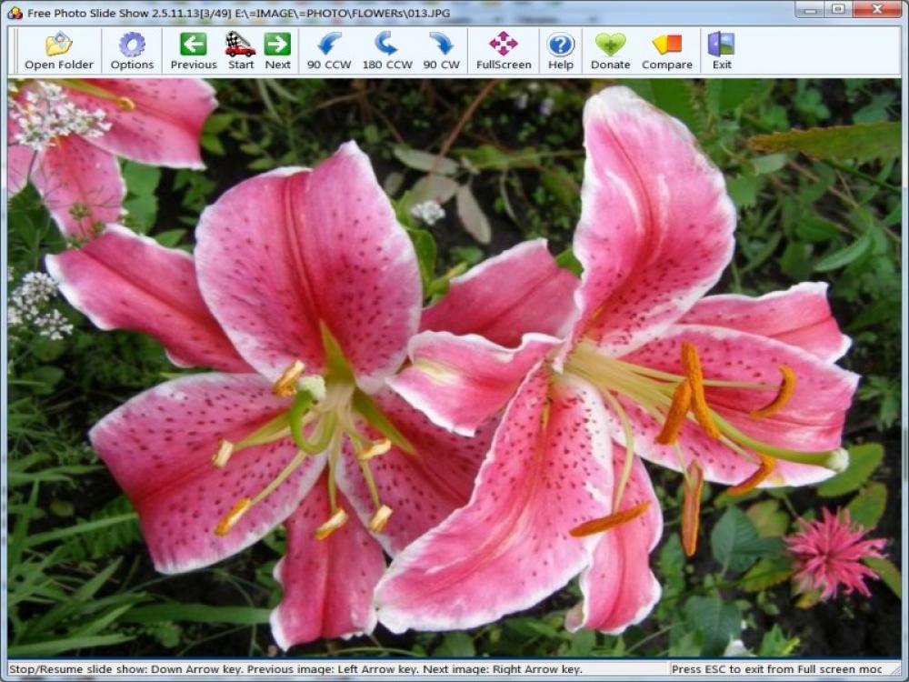909x682 pixels.
Task: Click the Next toolbar label text
Action: pos(276,65)
